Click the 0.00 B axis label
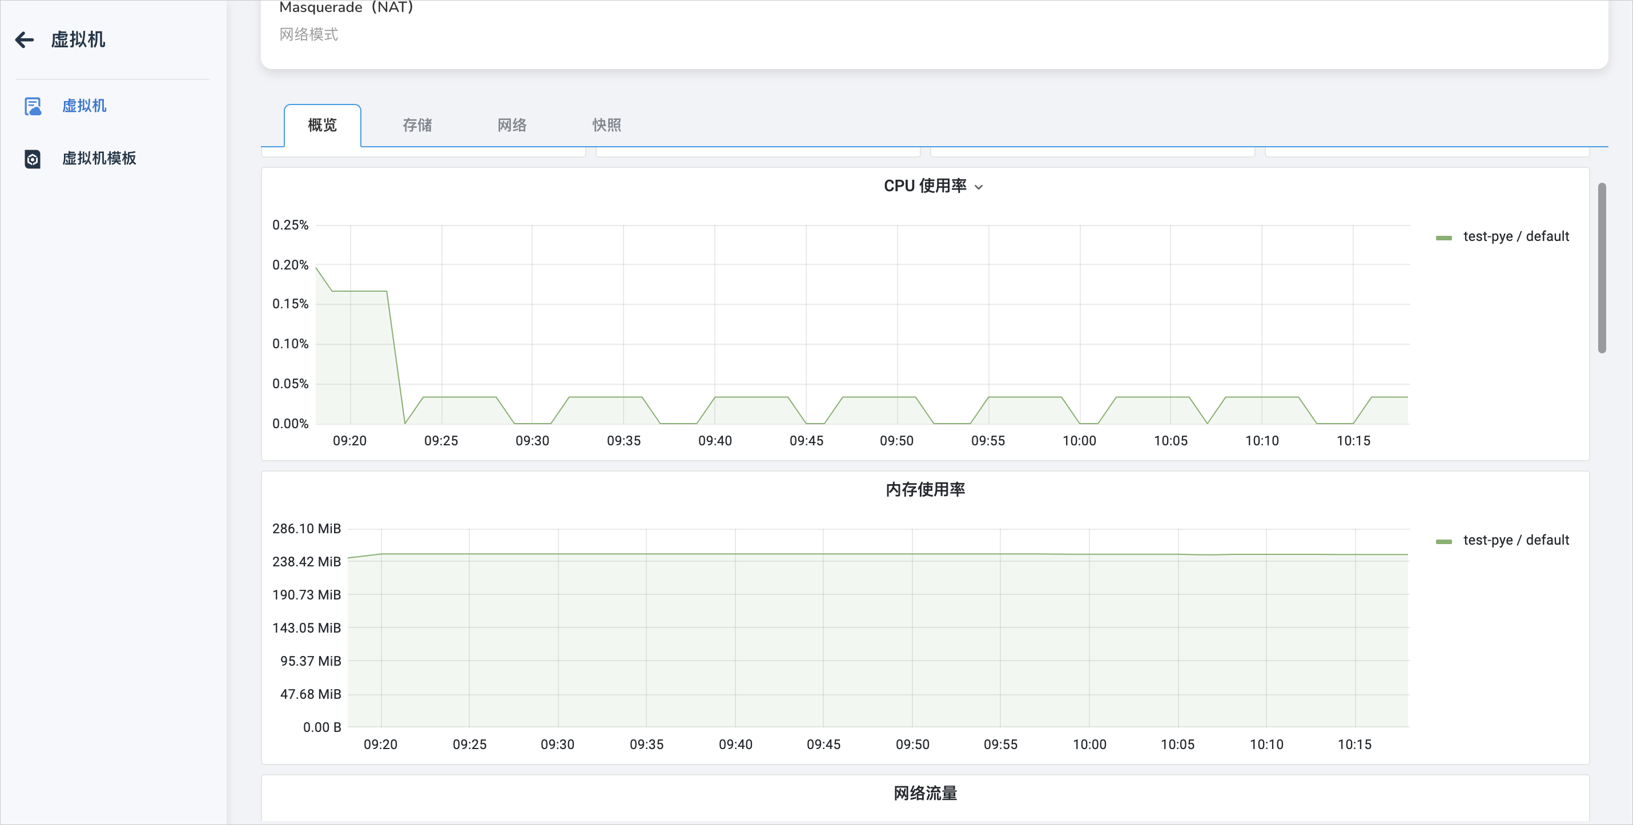 (322, 727)
